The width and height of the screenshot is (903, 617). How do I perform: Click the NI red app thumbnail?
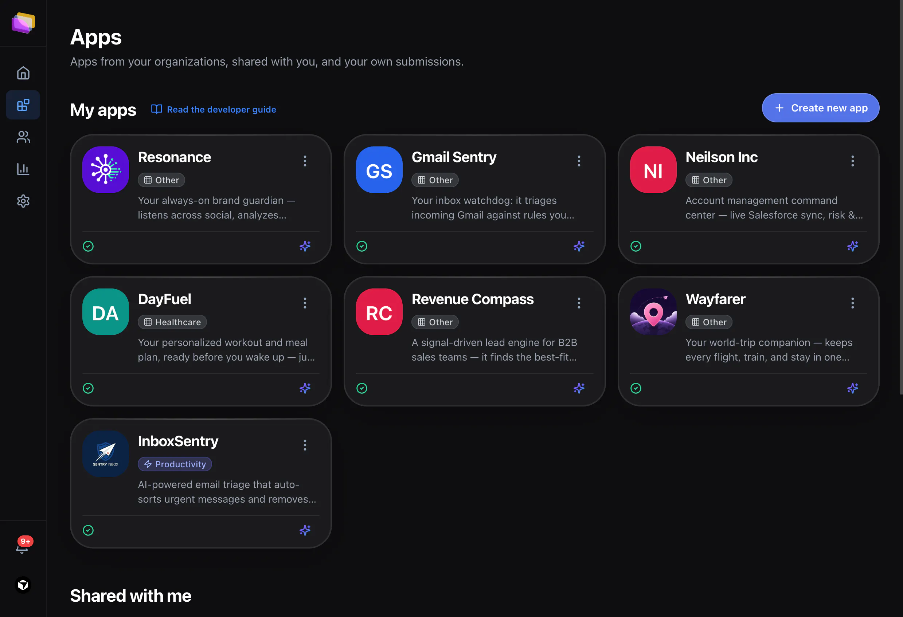(653, 170)
